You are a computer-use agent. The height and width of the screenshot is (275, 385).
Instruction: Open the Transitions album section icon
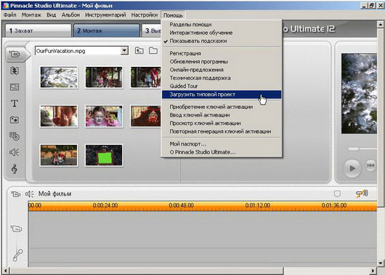click(15, 71)
